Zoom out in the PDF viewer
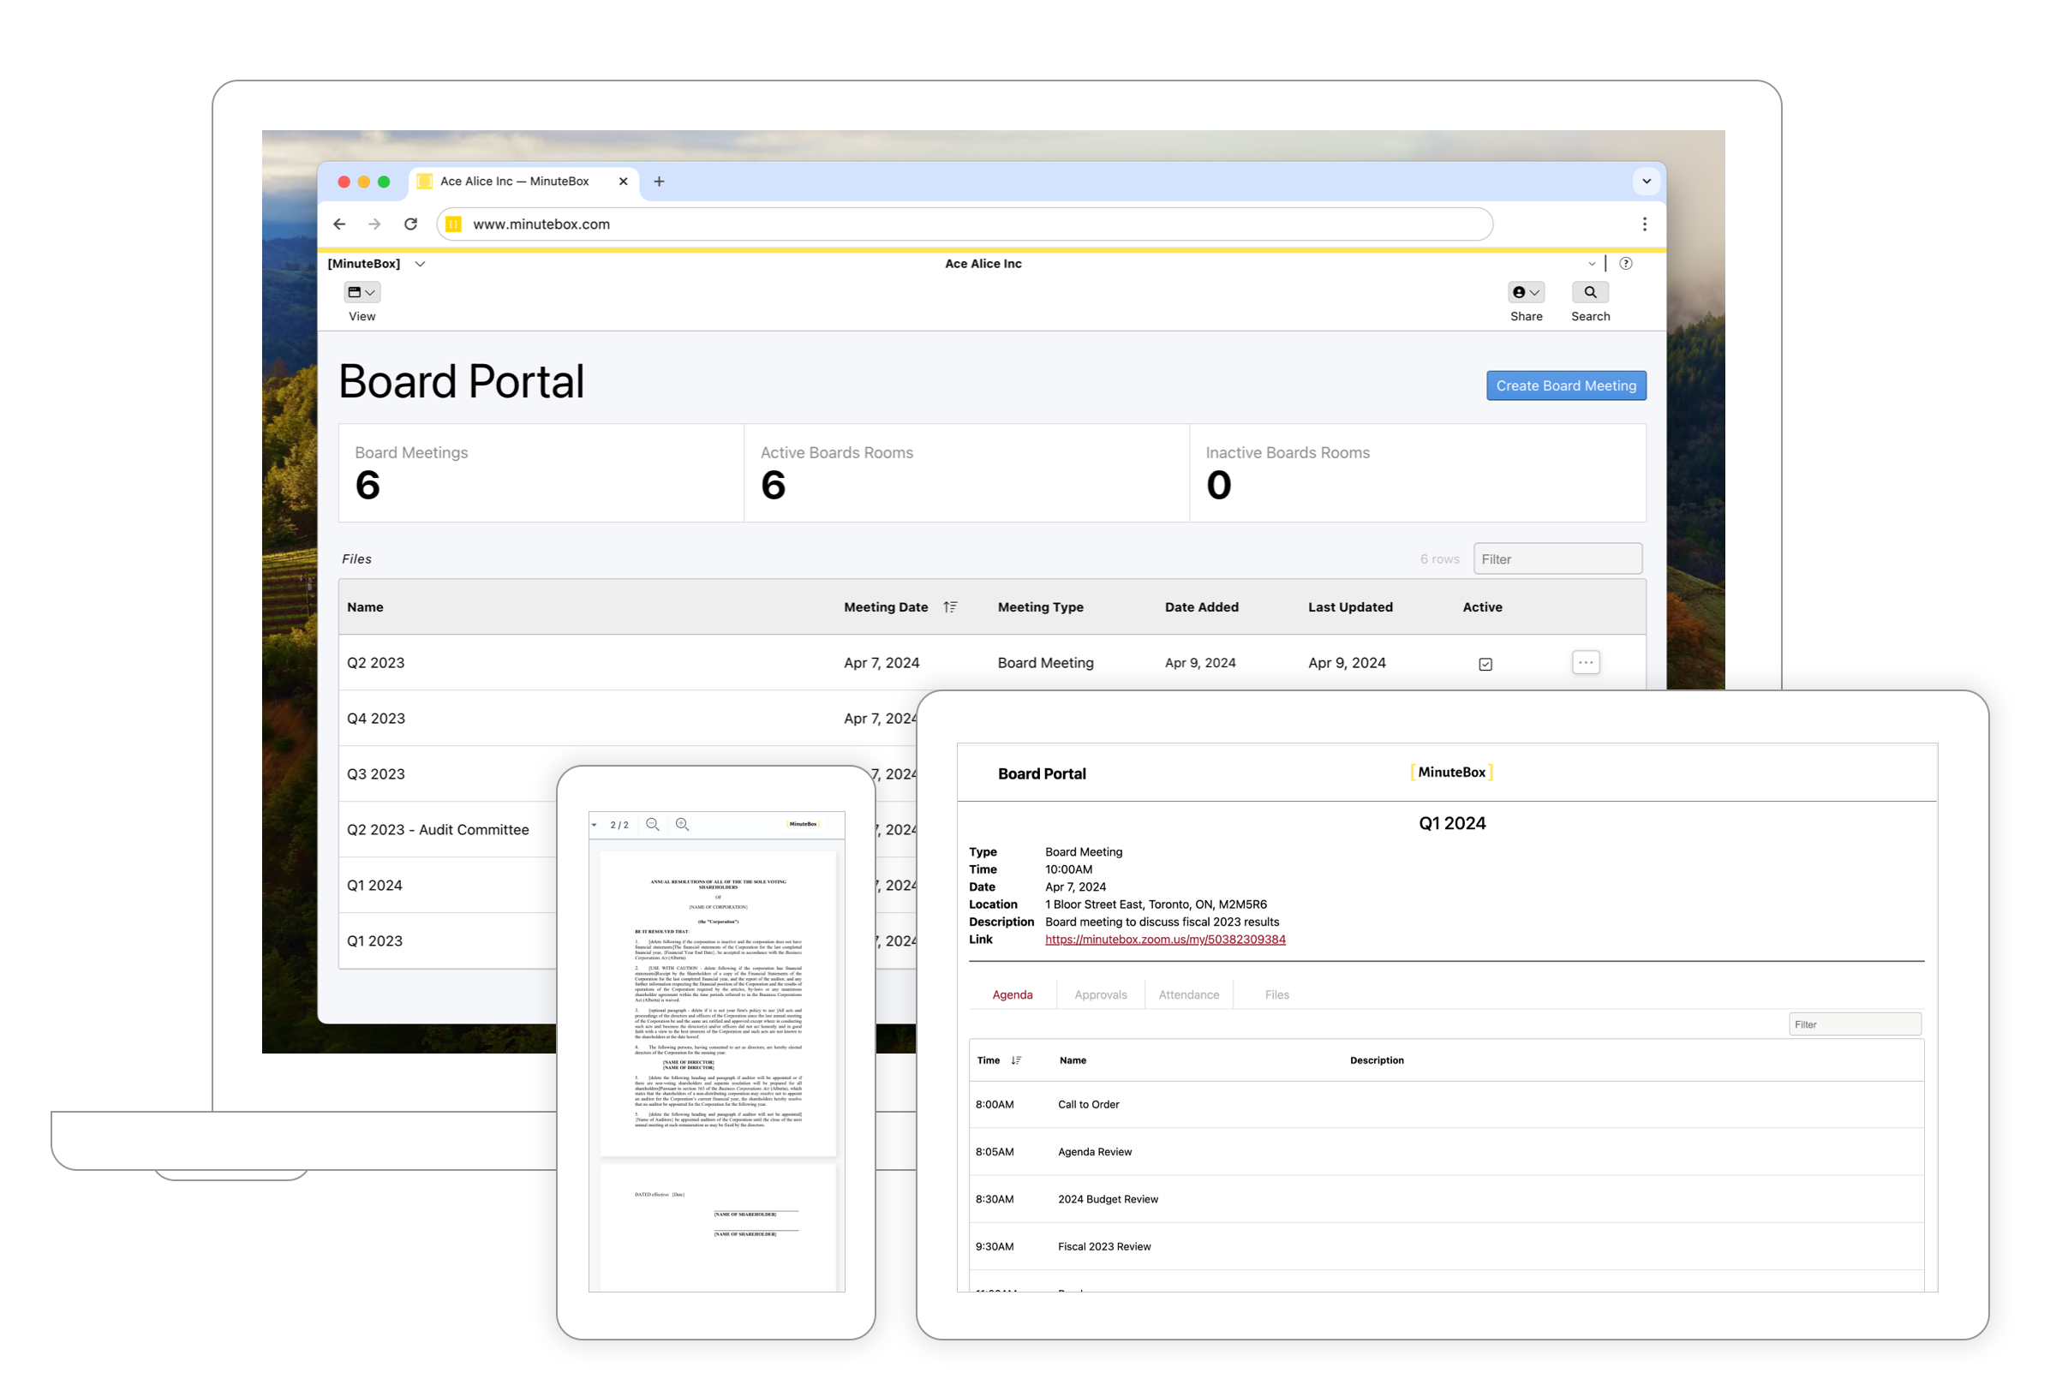 [x=653, y=825]
